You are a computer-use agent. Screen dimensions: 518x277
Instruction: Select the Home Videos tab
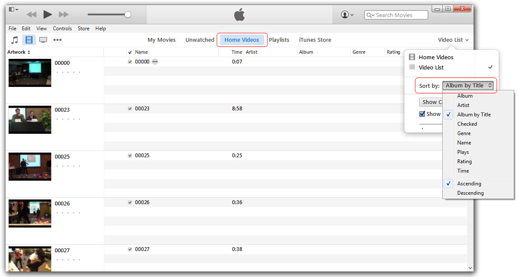point(241,40)
